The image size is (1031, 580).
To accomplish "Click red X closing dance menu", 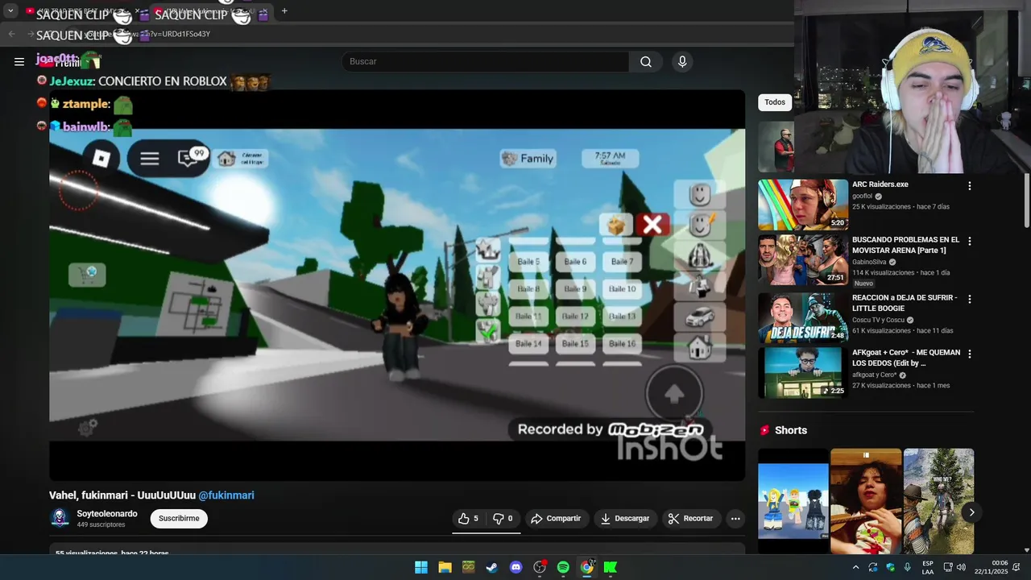I will click(x=652, y=225).
